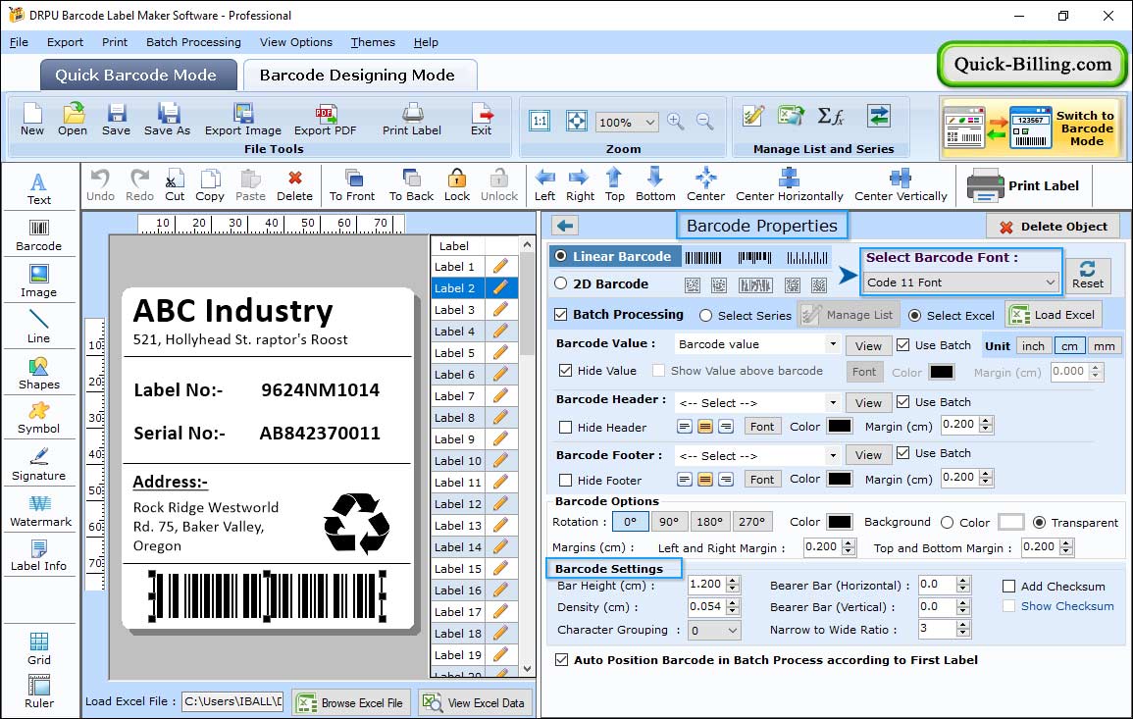Open the Export menu
The height and width of the screenshot is (719, 1133).
coord(65,42)
